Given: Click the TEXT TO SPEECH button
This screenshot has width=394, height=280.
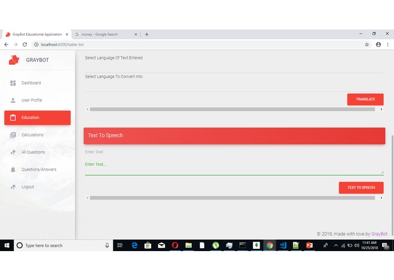Looking at the screenshot, I should (x=361, y=188).
